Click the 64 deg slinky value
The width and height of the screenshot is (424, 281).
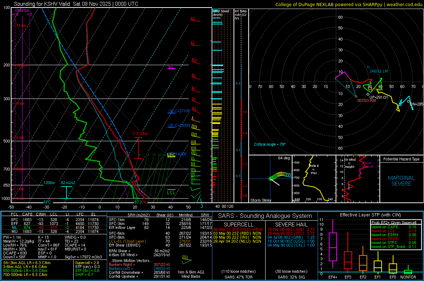pyautogui.click(x=284, y=158)
